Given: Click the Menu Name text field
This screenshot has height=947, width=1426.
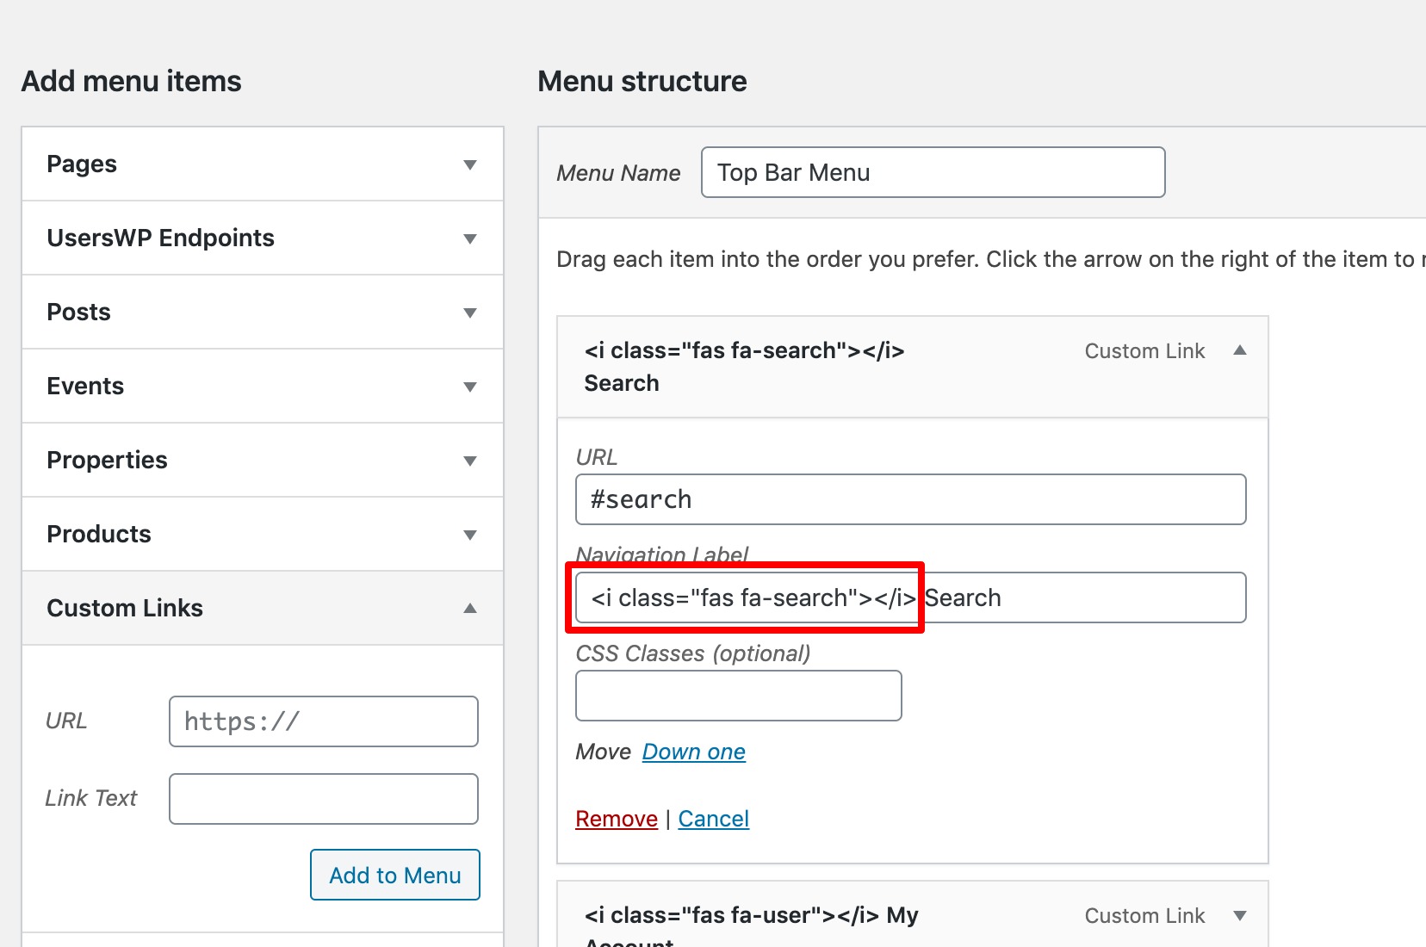Looking at the screenshot, I should [x=933, y=172].
